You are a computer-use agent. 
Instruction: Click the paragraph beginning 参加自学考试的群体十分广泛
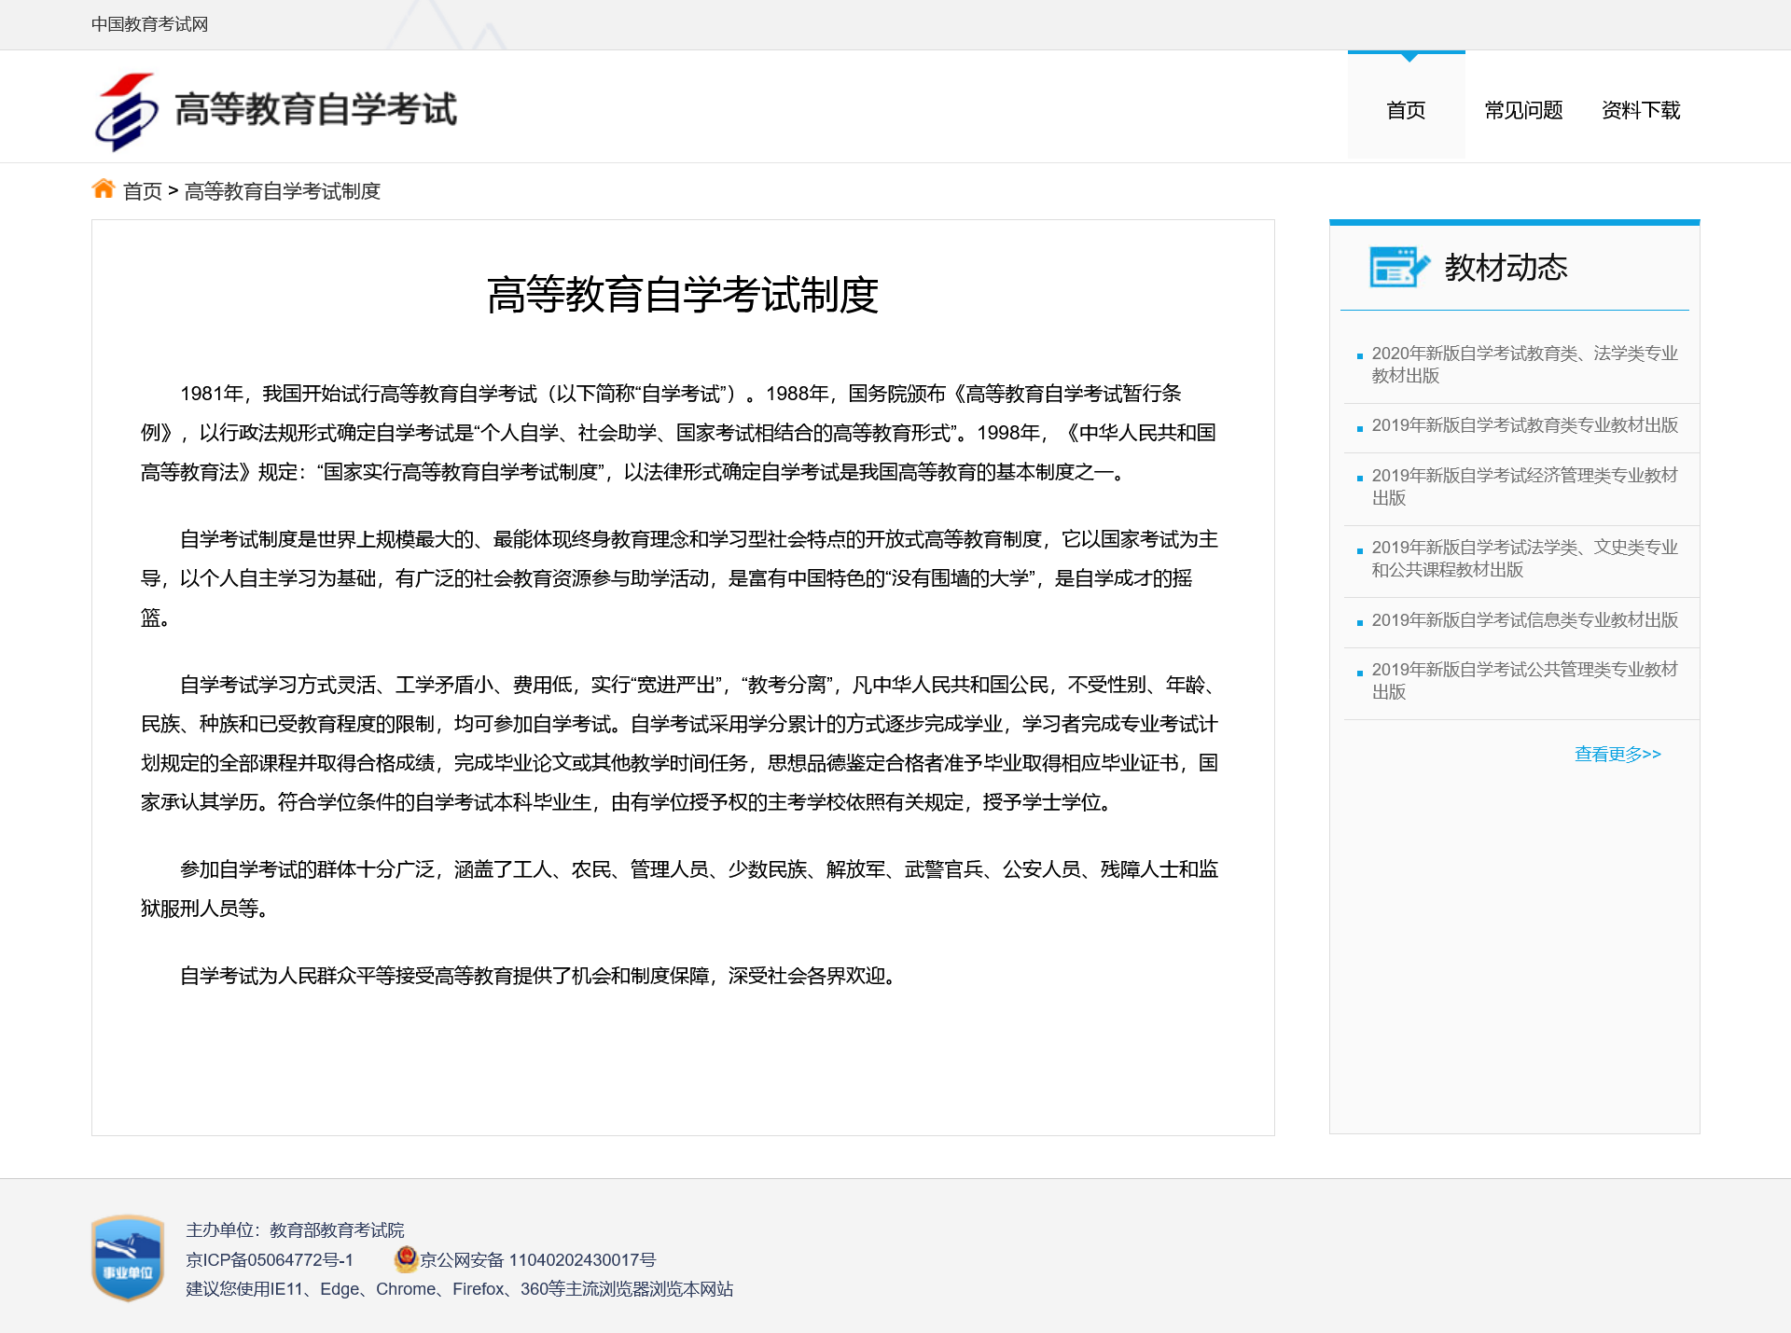(679, 889)
